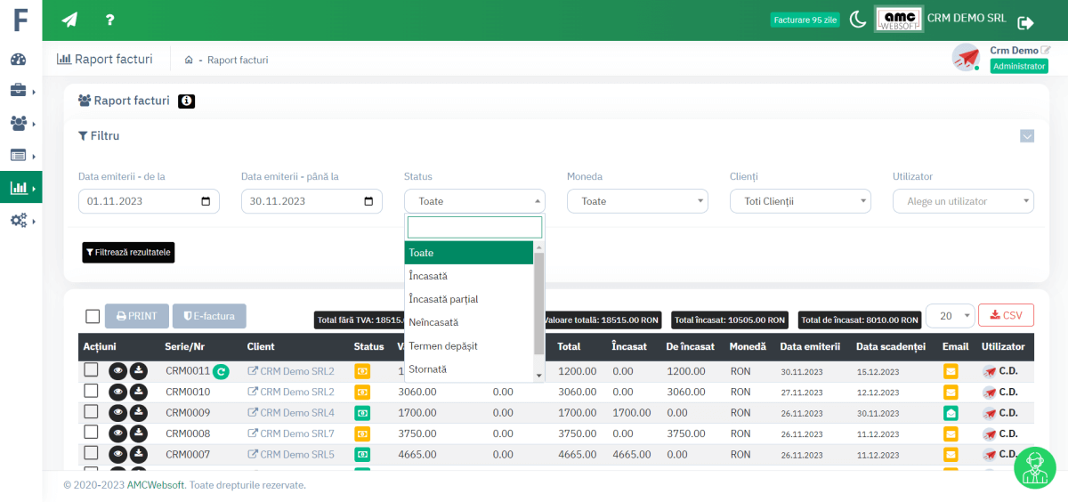Click the logout icon in header
Screen dimensions: 1068x502
[x=1025, y=22]
